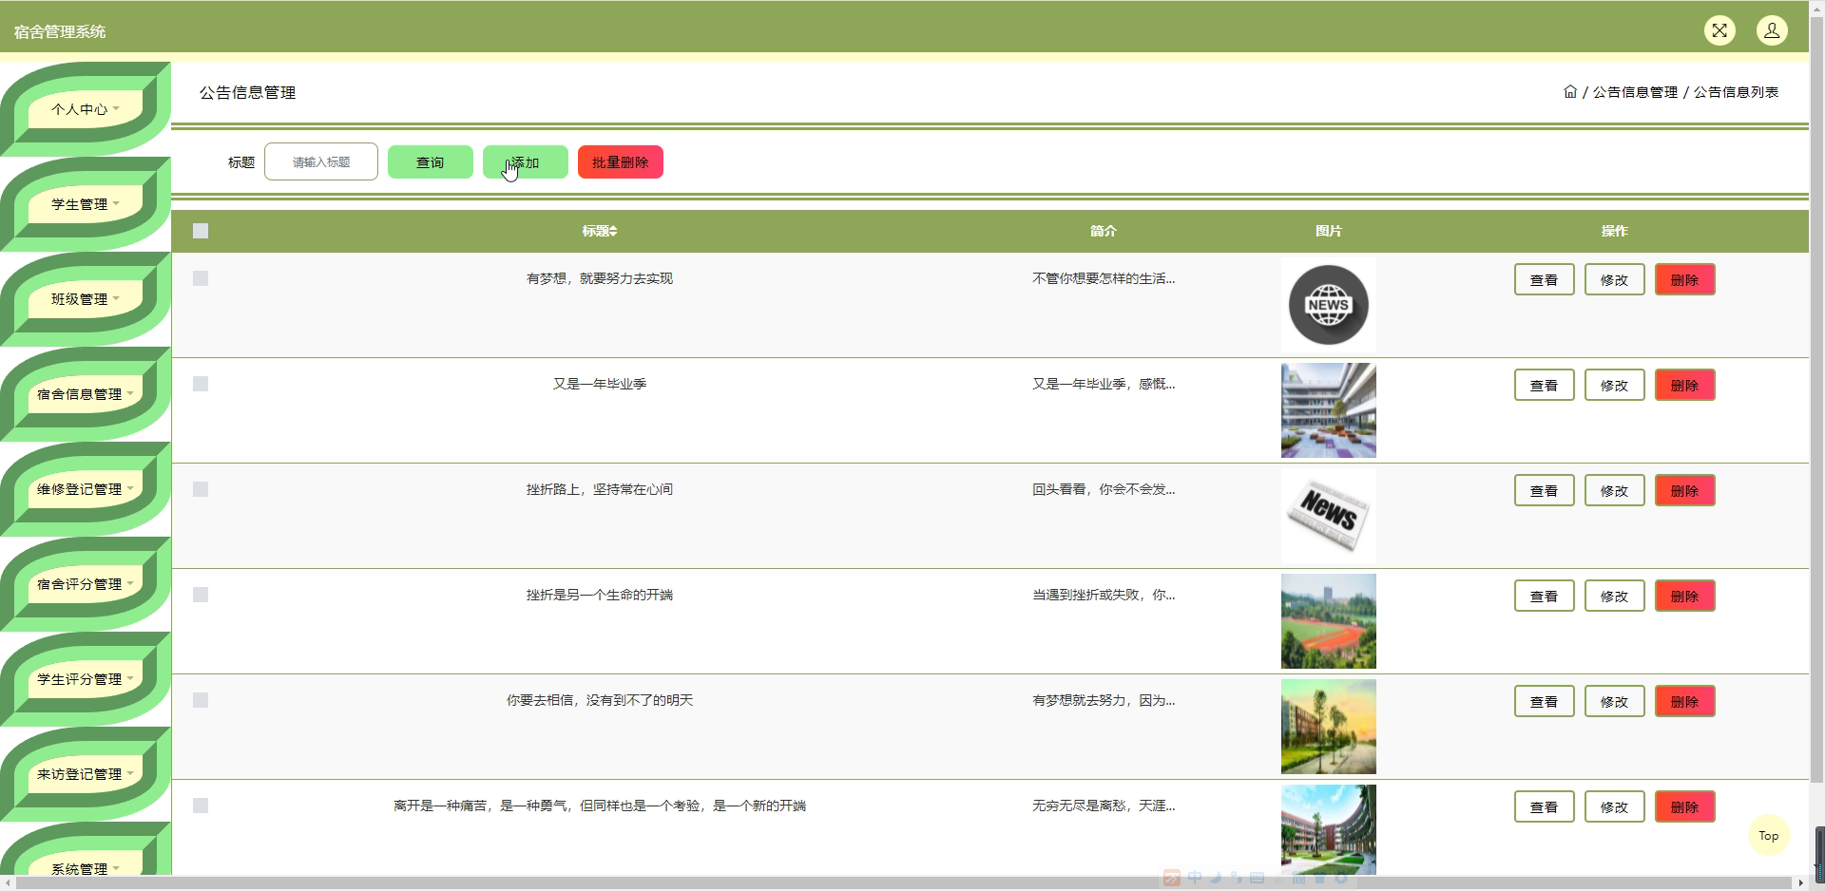
Task: Edit the 你要去相信 announcement
Action: [x=1615, y=702]
